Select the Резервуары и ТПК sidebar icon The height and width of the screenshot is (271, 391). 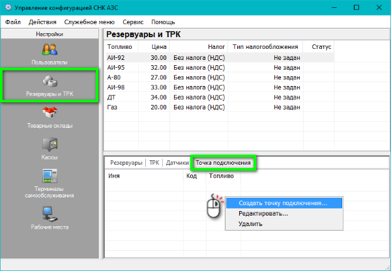pos(50,81)
